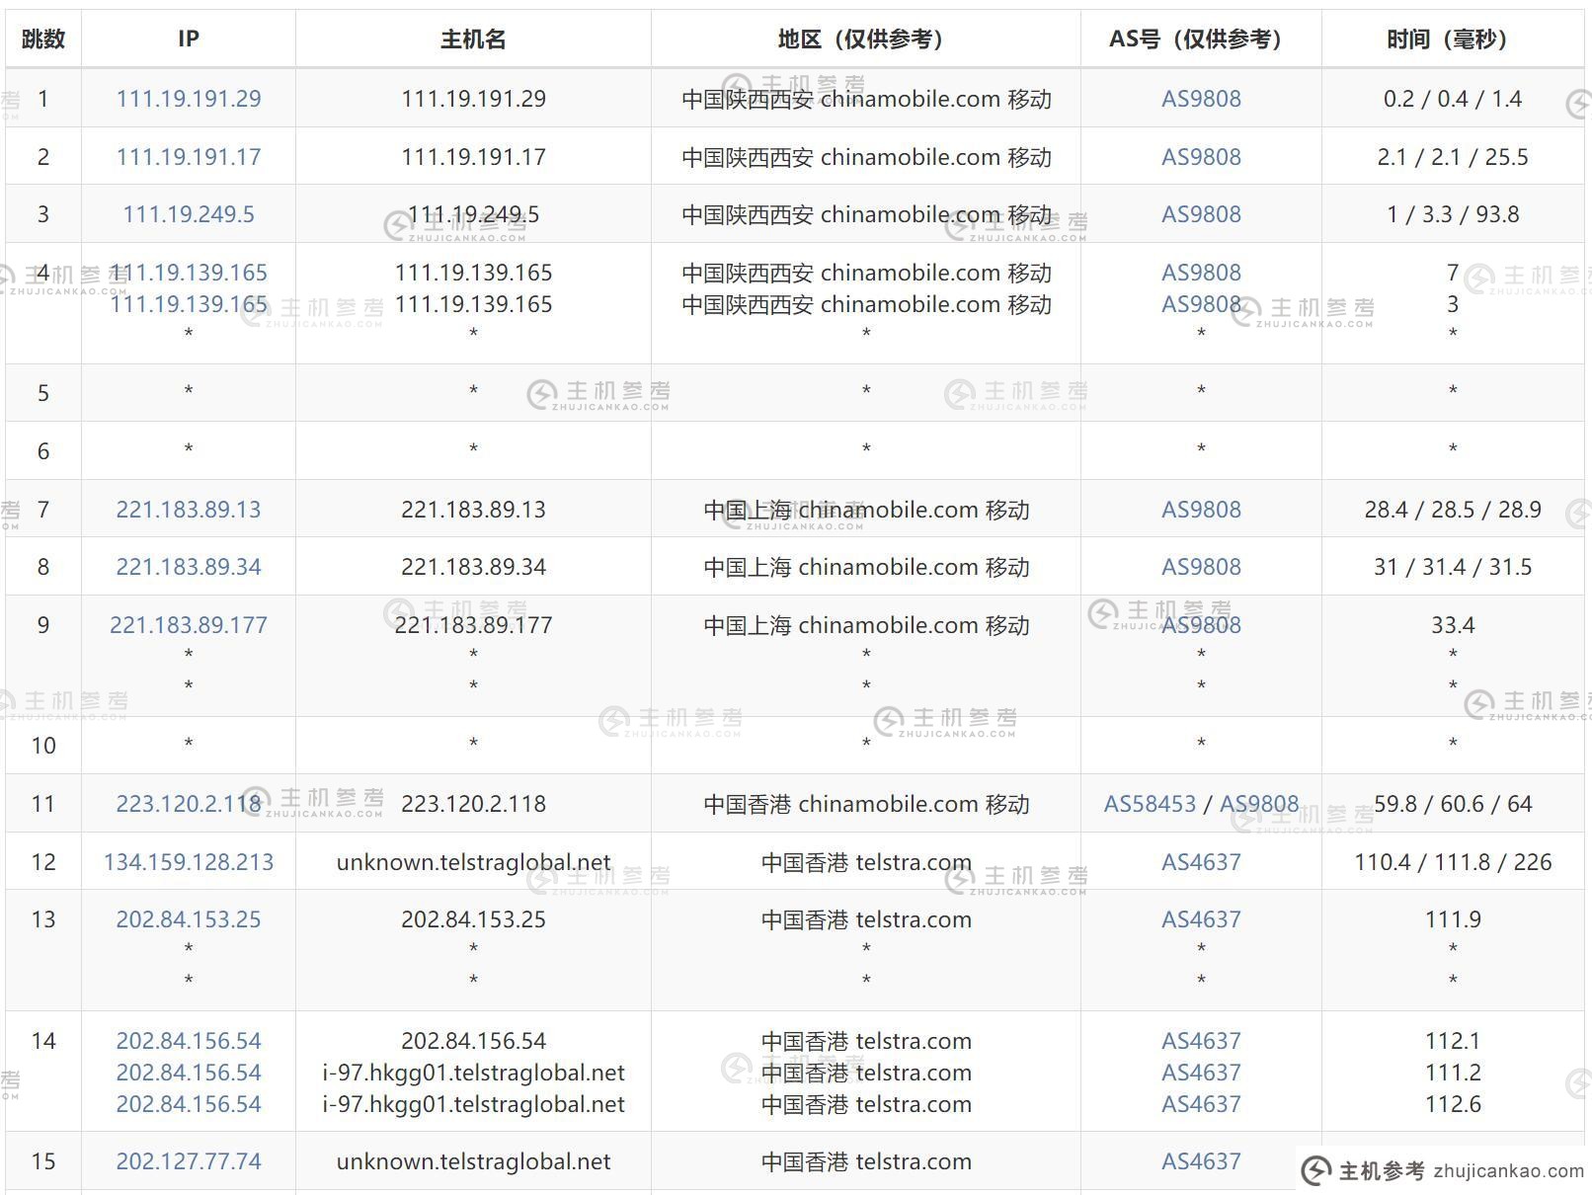This screenshot has height=1195, width=1592.
Task: Click AS4637 link in hop 13 row
Action: tap(1201, 919)
